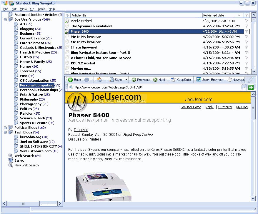Toggle flag on I hate Spyware! row
This screenshot has height=214, width=258.
pos(247,47)
